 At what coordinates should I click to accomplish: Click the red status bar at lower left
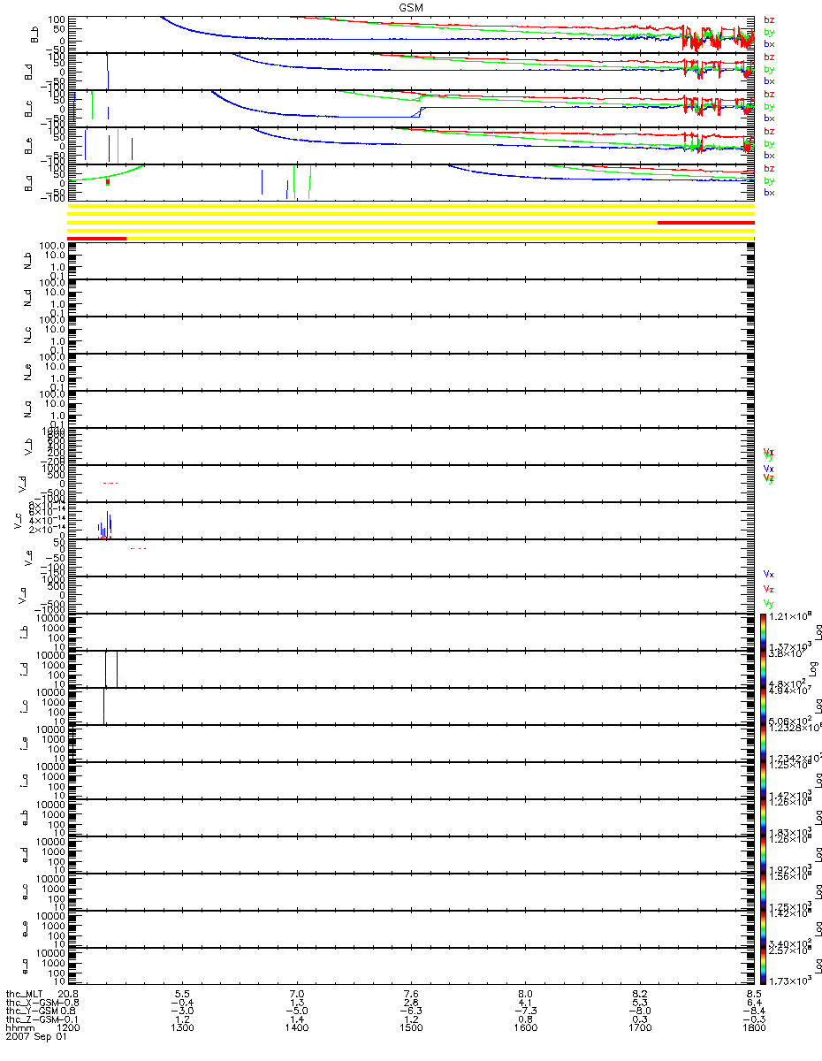(96, 239)
